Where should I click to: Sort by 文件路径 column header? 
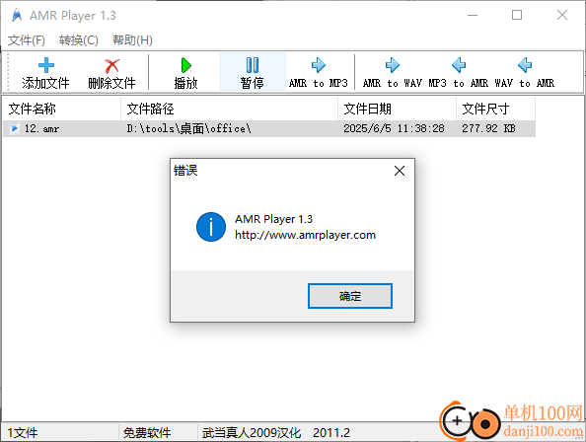tap(229, 109)
